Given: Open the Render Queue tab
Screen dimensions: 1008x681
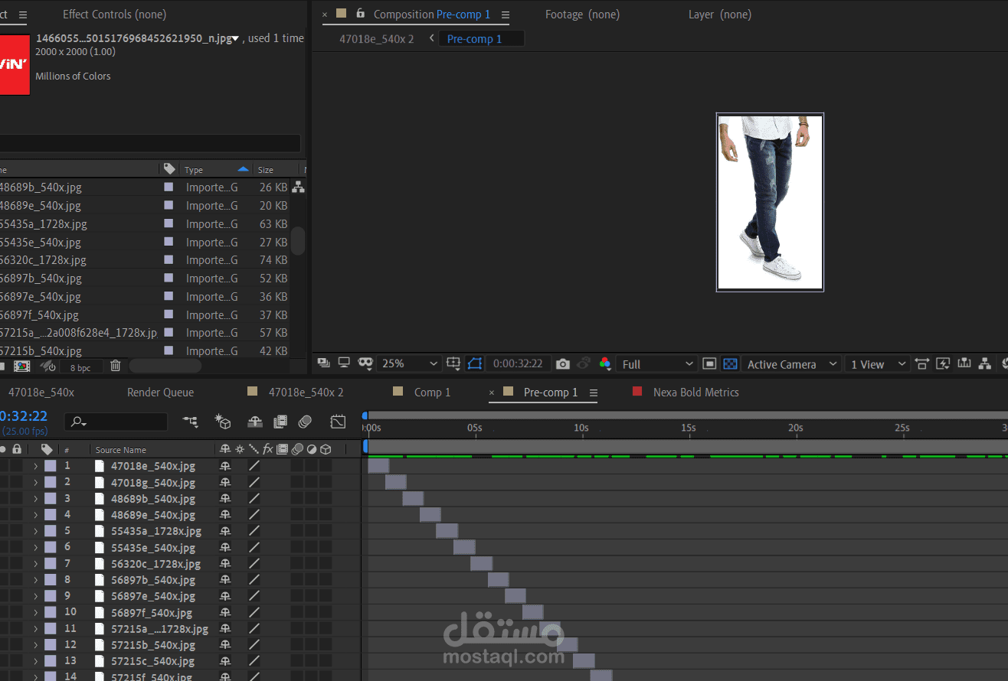Looking at the screenshot, I should 160,393.
